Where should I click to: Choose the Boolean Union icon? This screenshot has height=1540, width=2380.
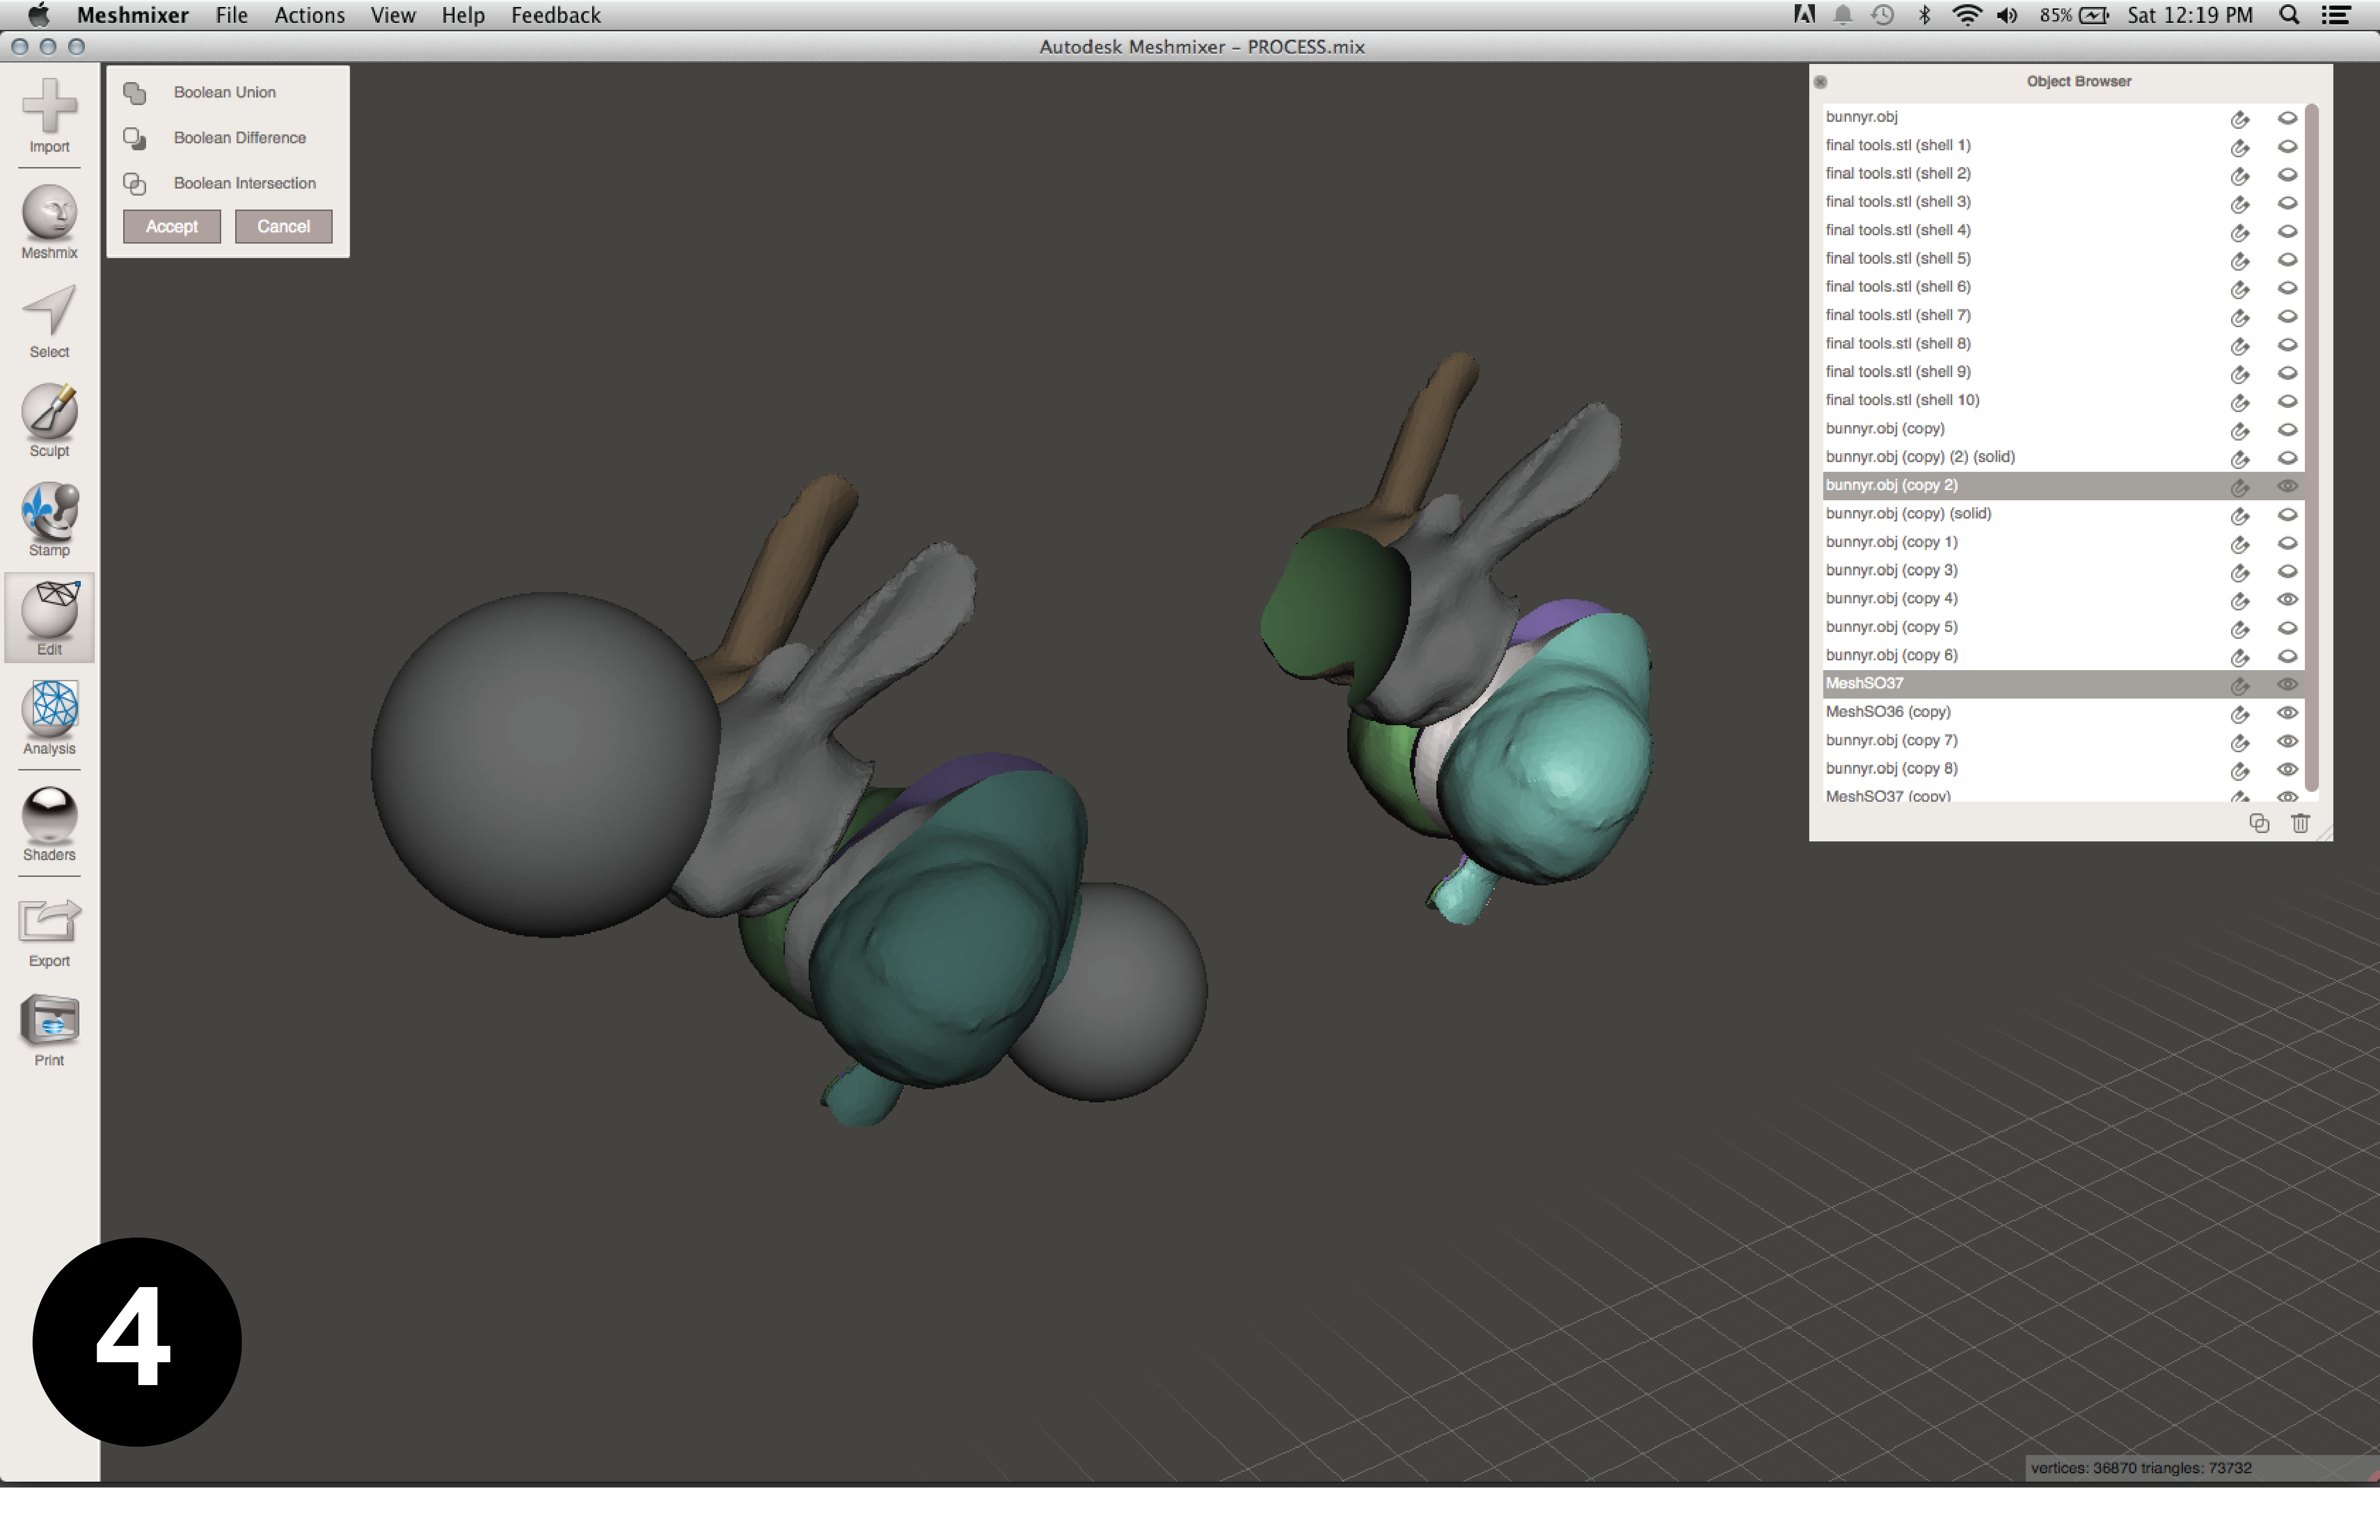click(135, 93)
